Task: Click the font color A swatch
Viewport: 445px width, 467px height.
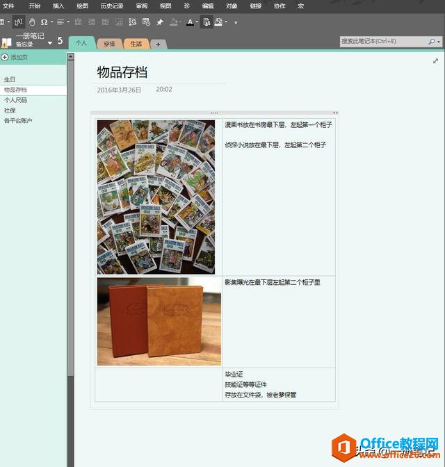Action: click(x=190, y=22)
